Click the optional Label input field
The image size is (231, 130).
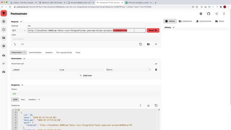tap(85, 39)
